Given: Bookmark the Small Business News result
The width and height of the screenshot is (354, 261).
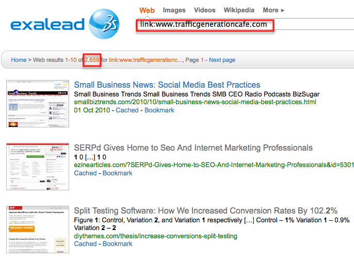Looking at the screenshot, I should click(159, 110).
